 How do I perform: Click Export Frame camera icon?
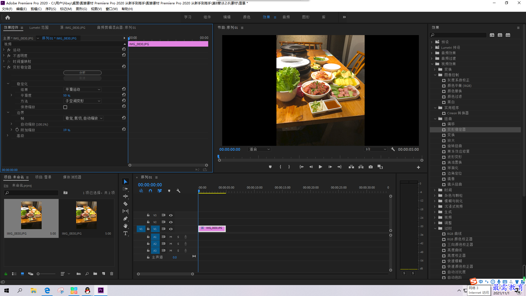tap(371, 167)
